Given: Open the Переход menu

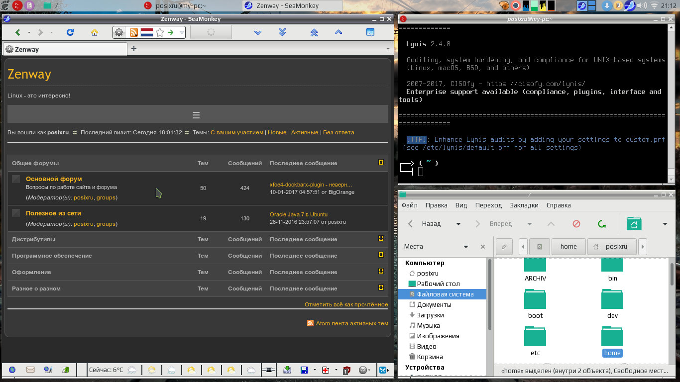Looking at the screenshot, I should tap(488, 205).
